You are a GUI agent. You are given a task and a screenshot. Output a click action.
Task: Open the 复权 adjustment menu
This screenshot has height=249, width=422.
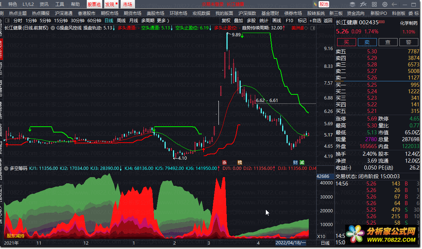pyautogui.click(x=226, y=21)
